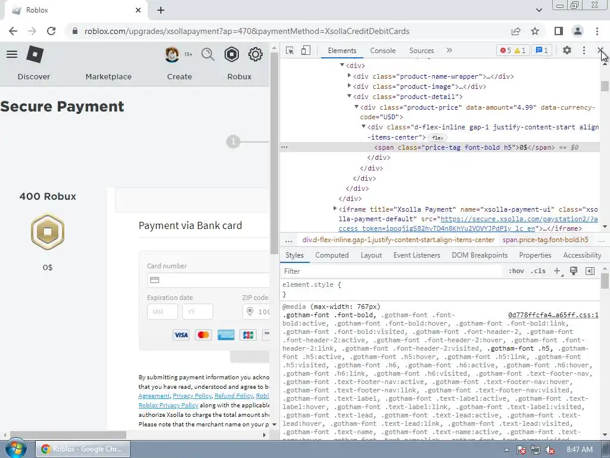Toggle rendering emulations paintbrush icon
The height and width of the screenshot is (458, 610).
coord(574,271)
